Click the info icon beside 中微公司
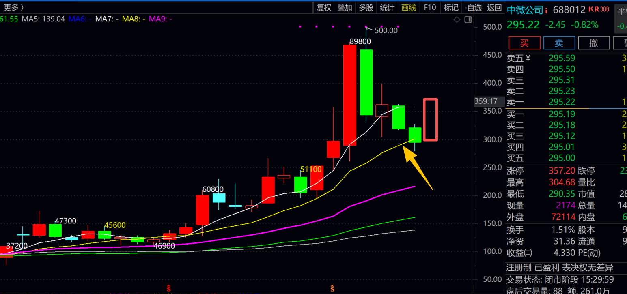This screenshot has width=627, height=294. pos(546,11)
